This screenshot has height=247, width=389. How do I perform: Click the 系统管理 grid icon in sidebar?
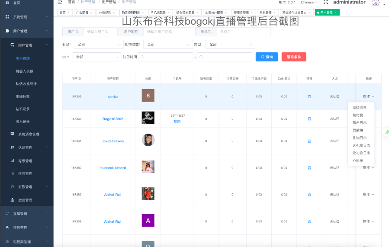coord(7,17)
